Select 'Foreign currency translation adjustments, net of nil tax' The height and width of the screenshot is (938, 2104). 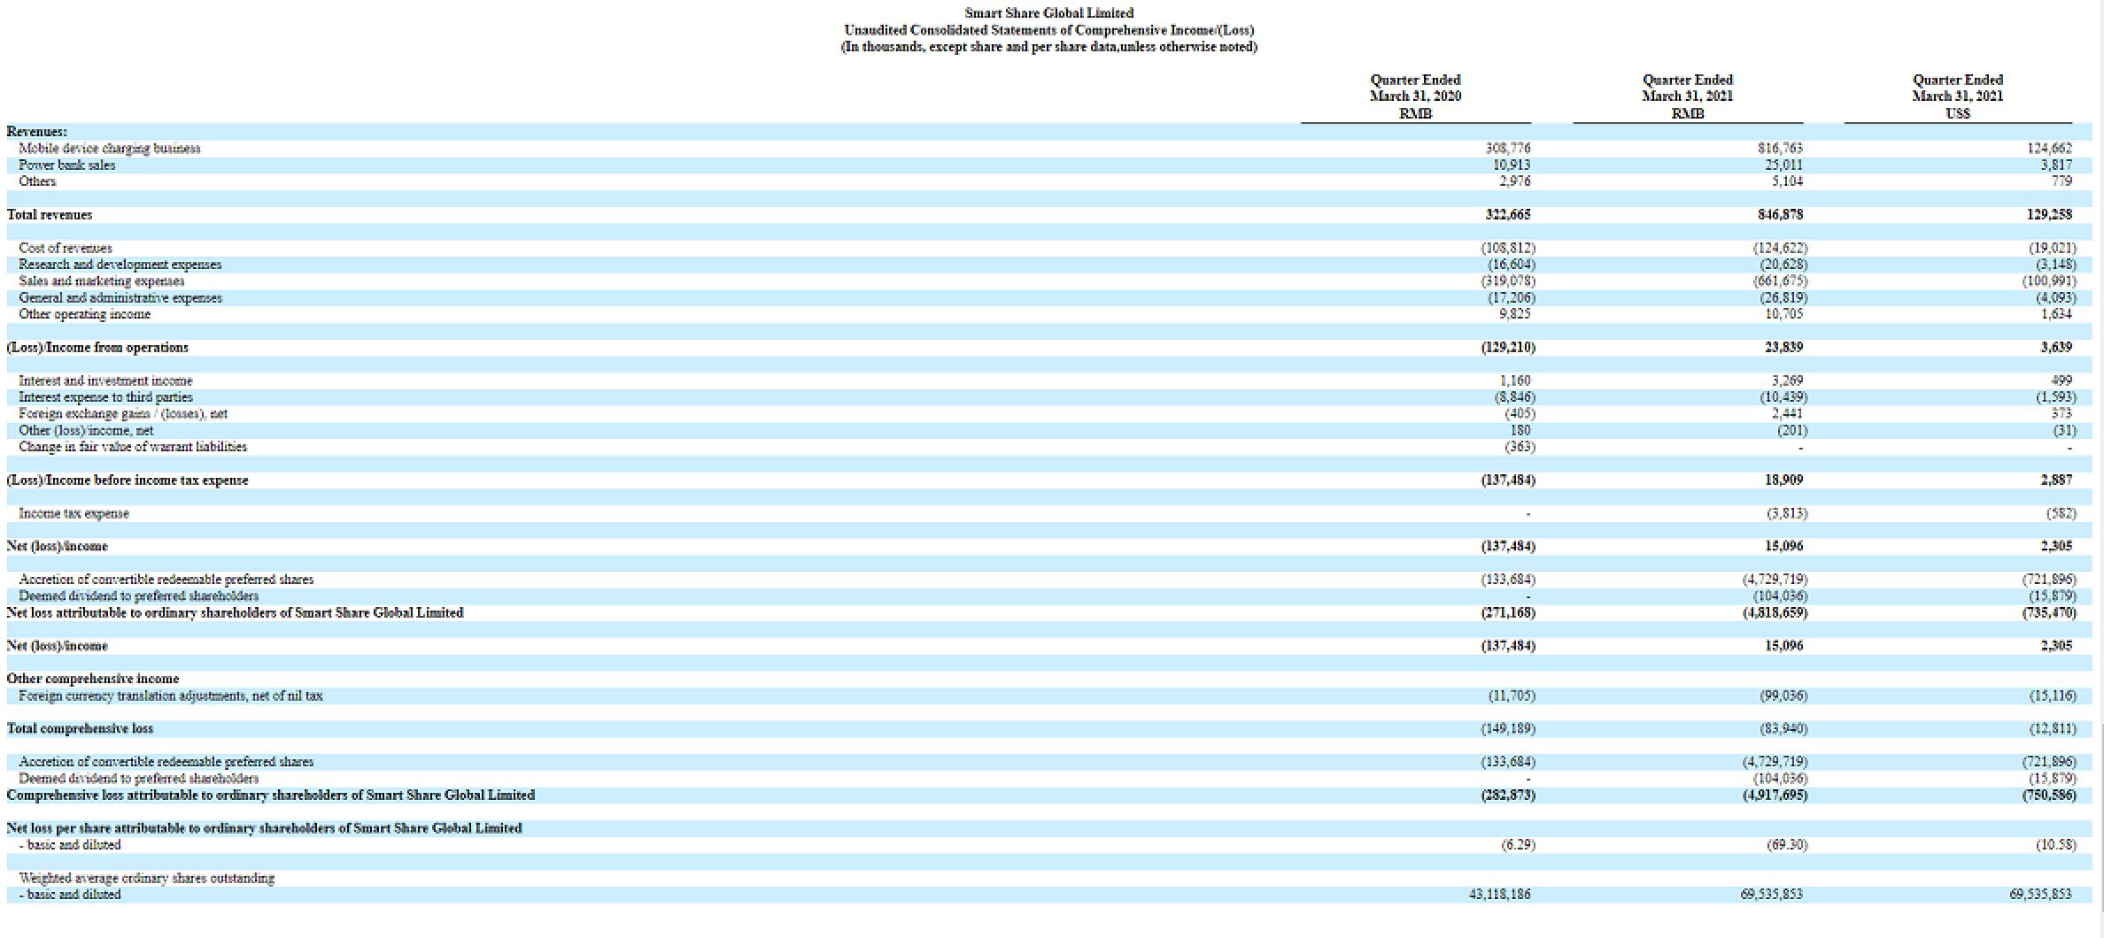(x=171, y=696)
